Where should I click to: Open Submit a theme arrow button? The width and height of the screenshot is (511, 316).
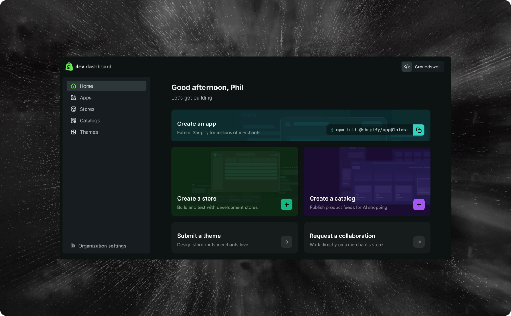click(x=287, y=242)
